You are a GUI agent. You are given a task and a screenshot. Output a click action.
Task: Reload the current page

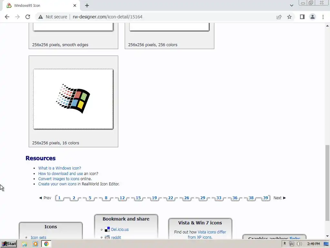click(28, 17)
